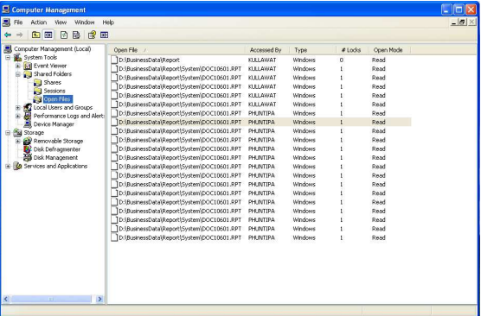The image size is (481, 316).
Task: Expand the Removable Storage node
Action: [x=18, y=141]
